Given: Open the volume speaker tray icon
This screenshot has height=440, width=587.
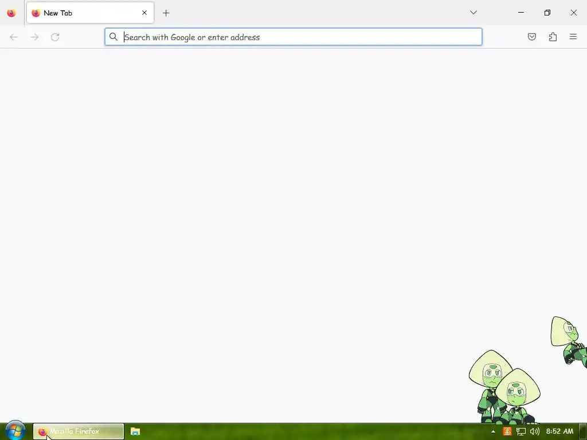Looking at the screenshot, I should point(535,431).
